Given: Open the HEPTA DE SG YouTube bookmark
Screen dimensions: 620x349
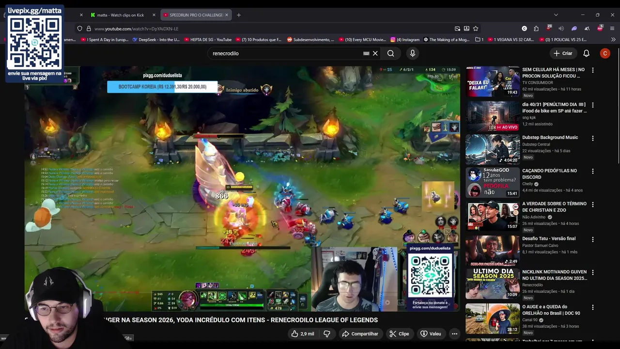Looking at the screenshot, I should (x=207, y=40).
